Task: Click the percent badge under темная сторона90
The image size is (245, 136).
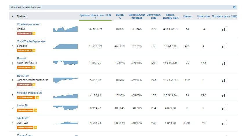Action: pyautogui.click(x=38, y=97)
